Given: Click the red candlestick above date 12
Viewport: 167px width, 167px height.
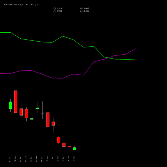Looking at the screenshot, I should click(58, 140).
